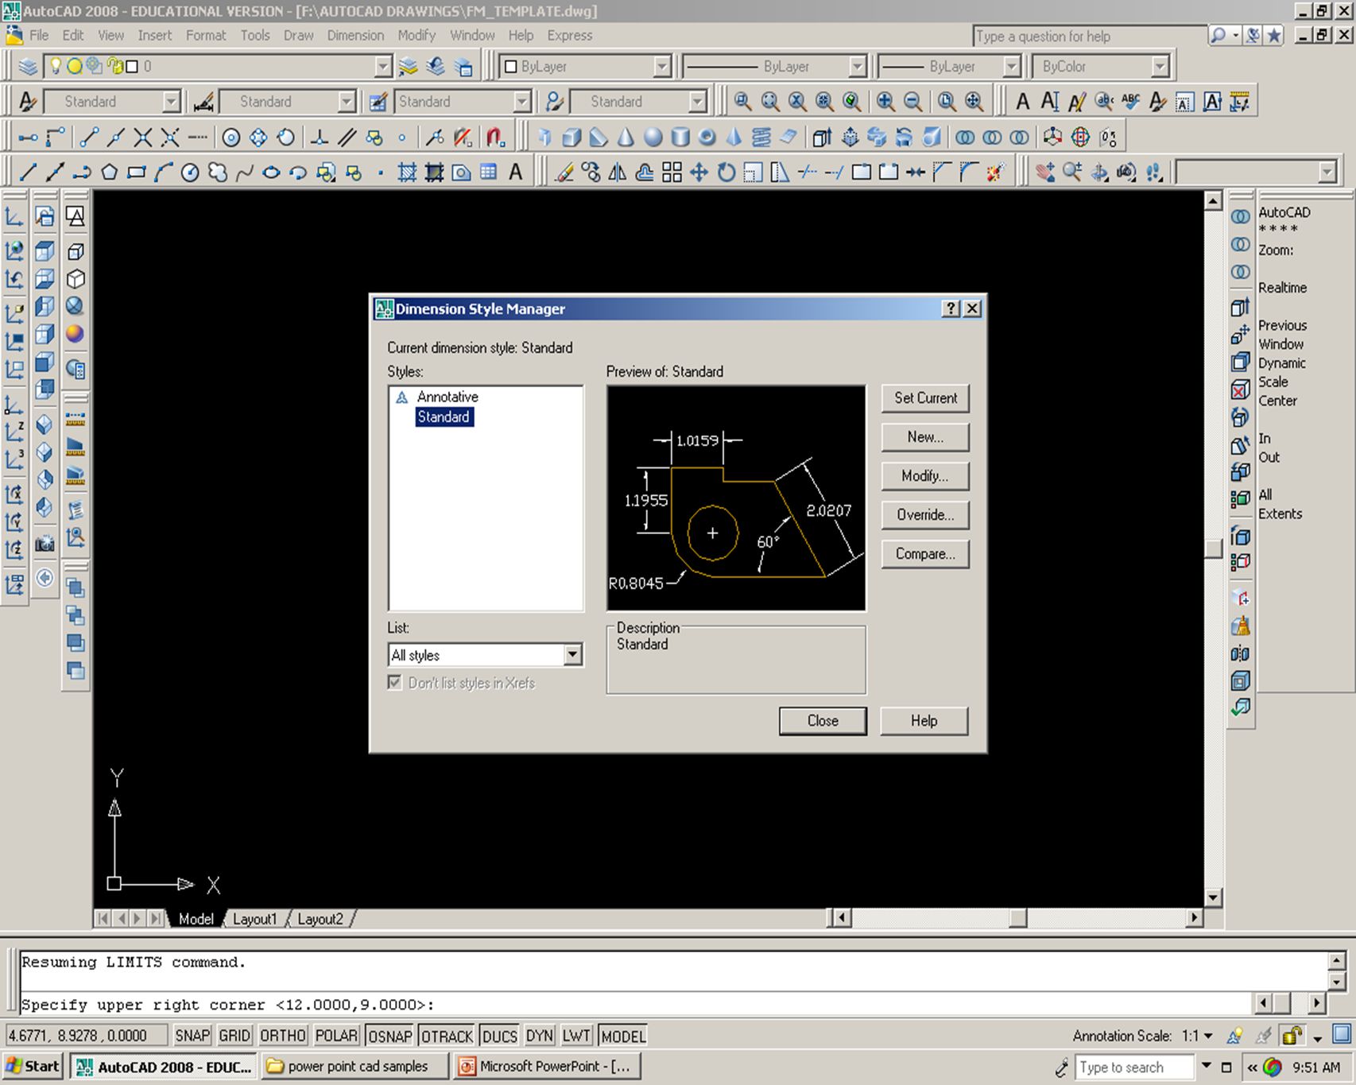Screen dimensions: 1356x1085
Task: Toggle LWT lineweight display
Action: [576, 1036]
